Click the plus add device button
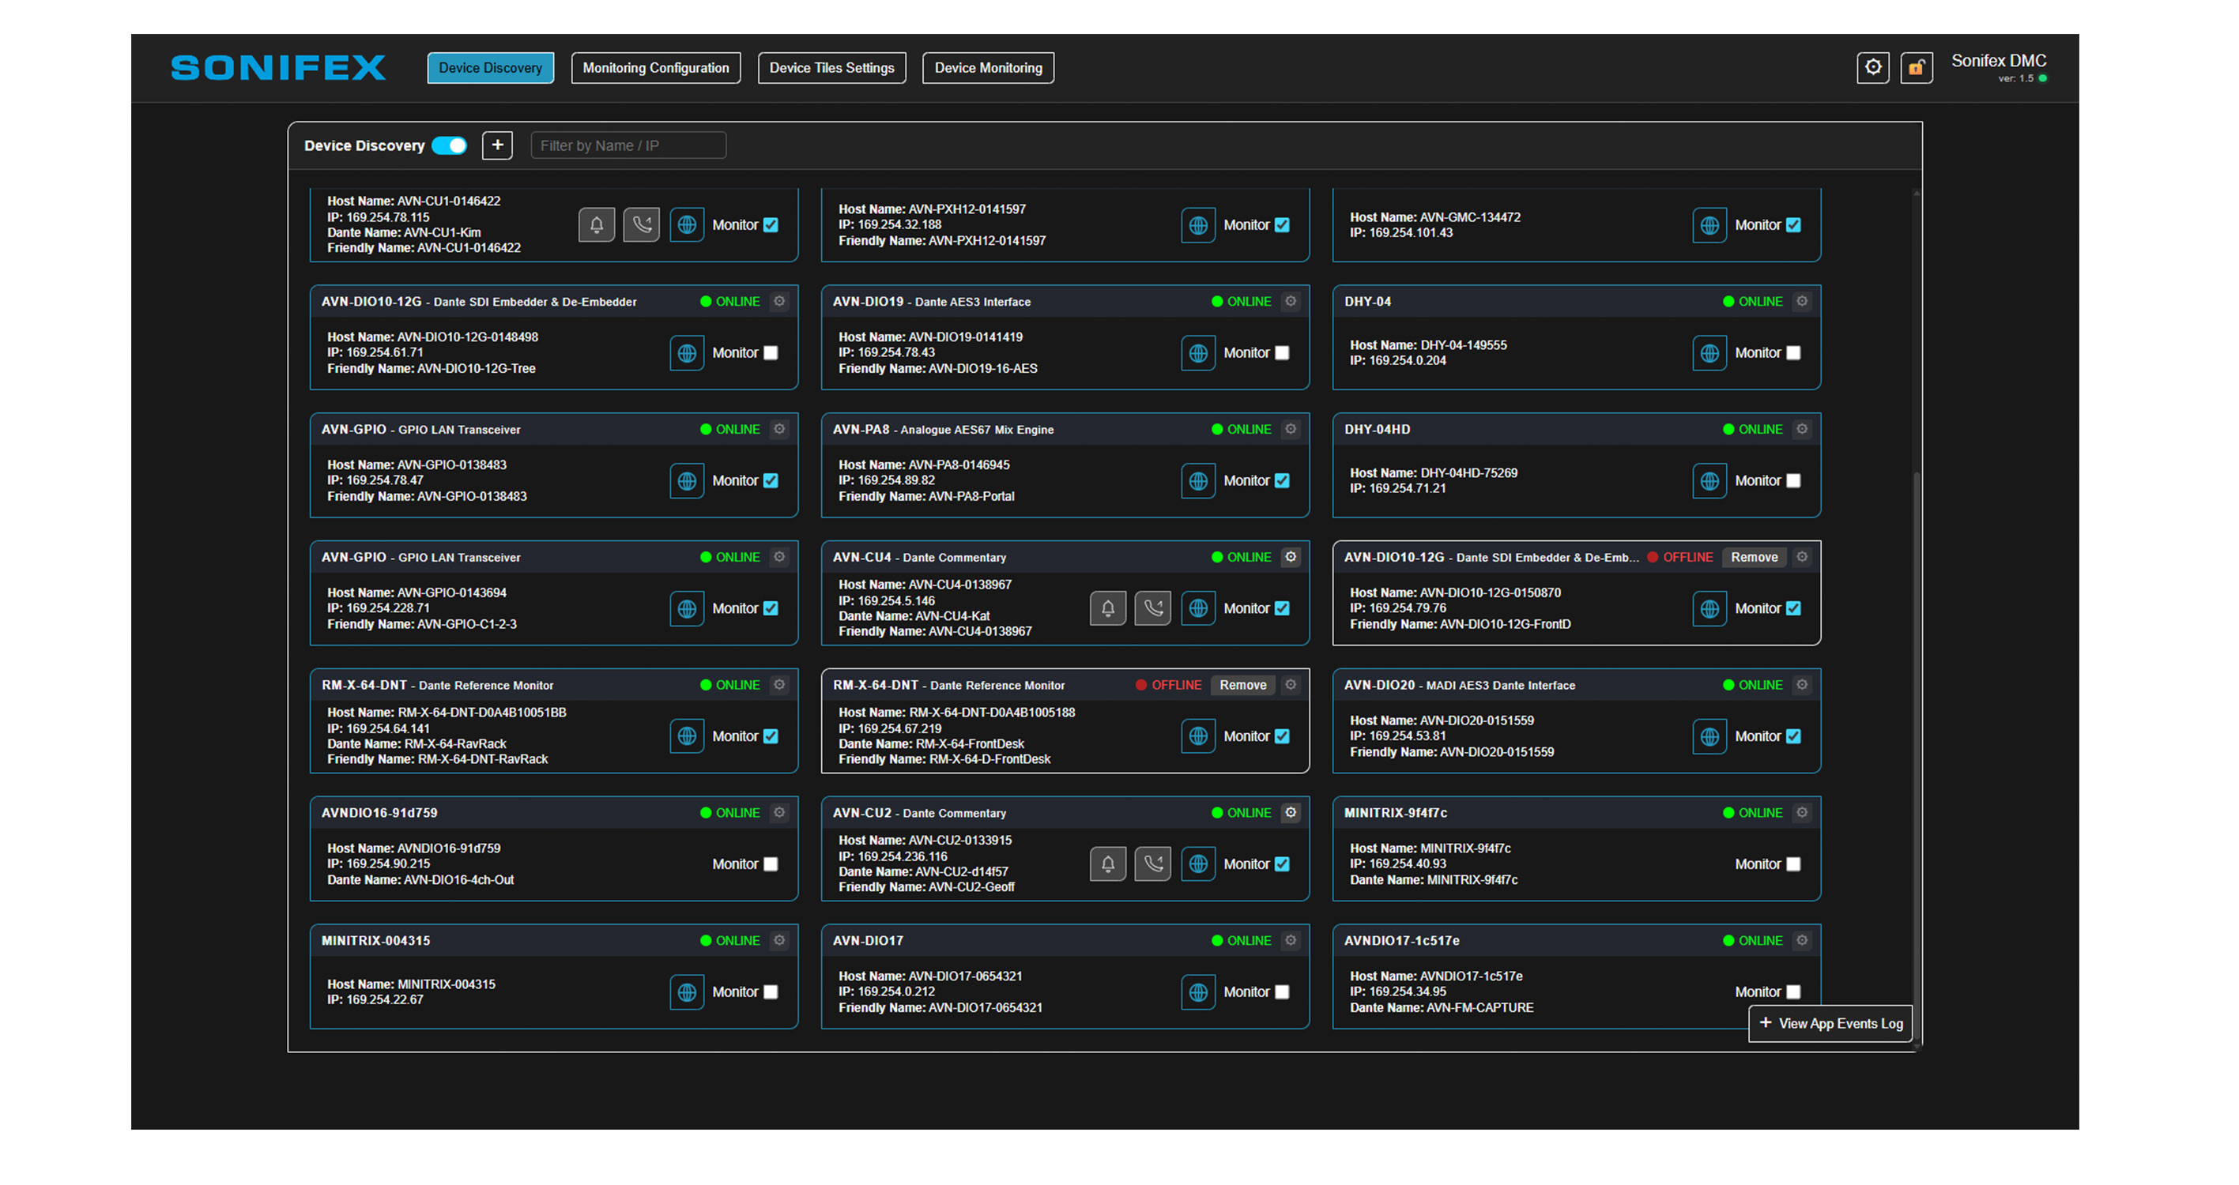 [497, 145]
